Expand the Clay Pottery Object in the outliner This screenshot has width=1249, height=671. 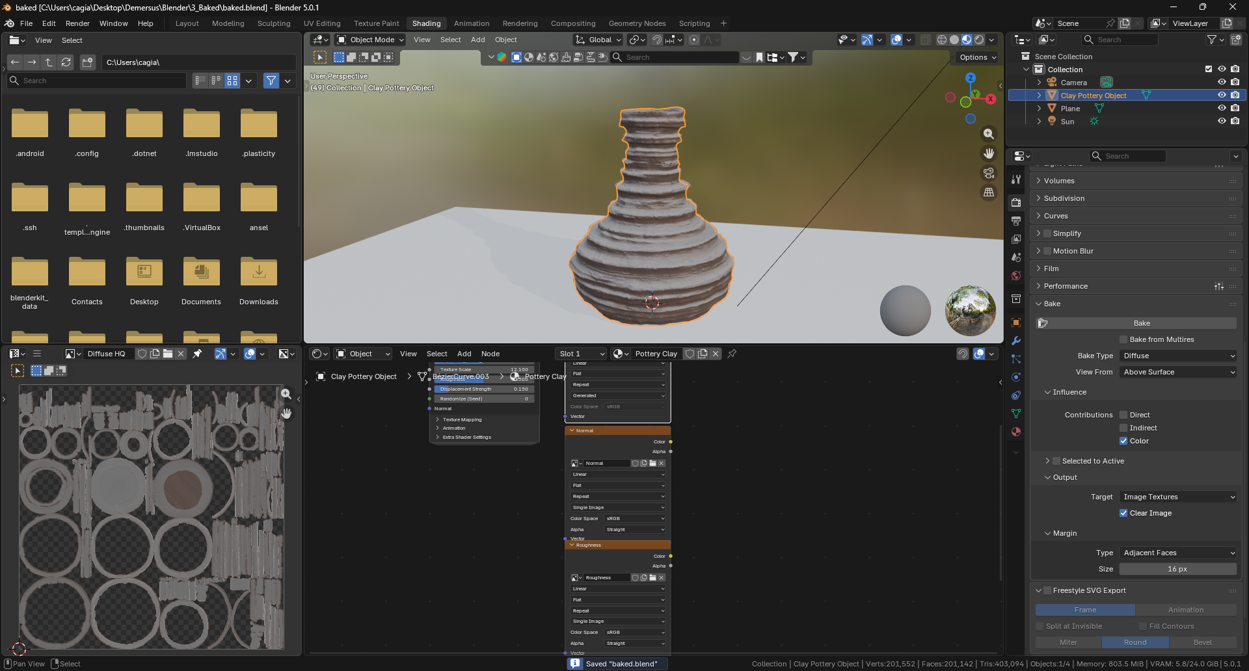[1039, 95]
